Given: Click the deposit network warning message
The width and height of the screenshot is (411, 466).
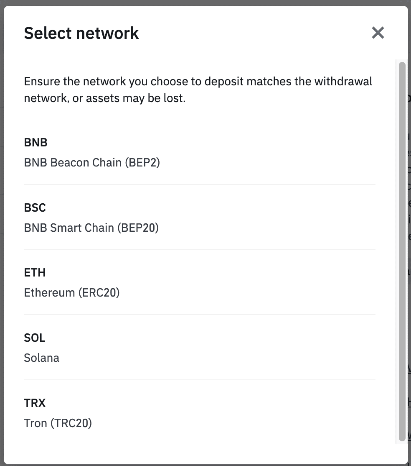Looking at the screenshot, I should pyautogui.click(x=198, y=90).
